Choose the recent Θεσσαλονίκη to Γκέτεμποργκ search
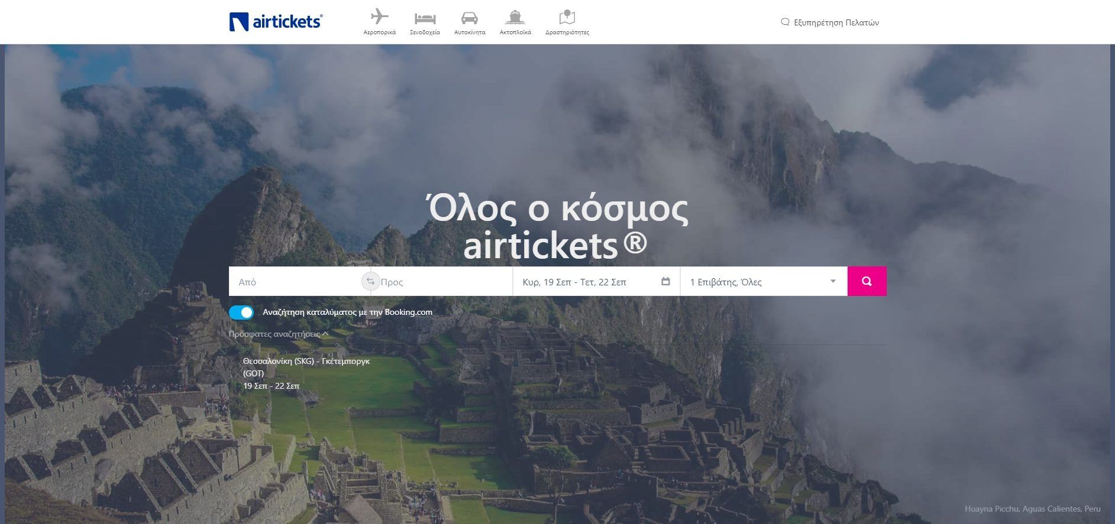 click(x=306, y=373)
